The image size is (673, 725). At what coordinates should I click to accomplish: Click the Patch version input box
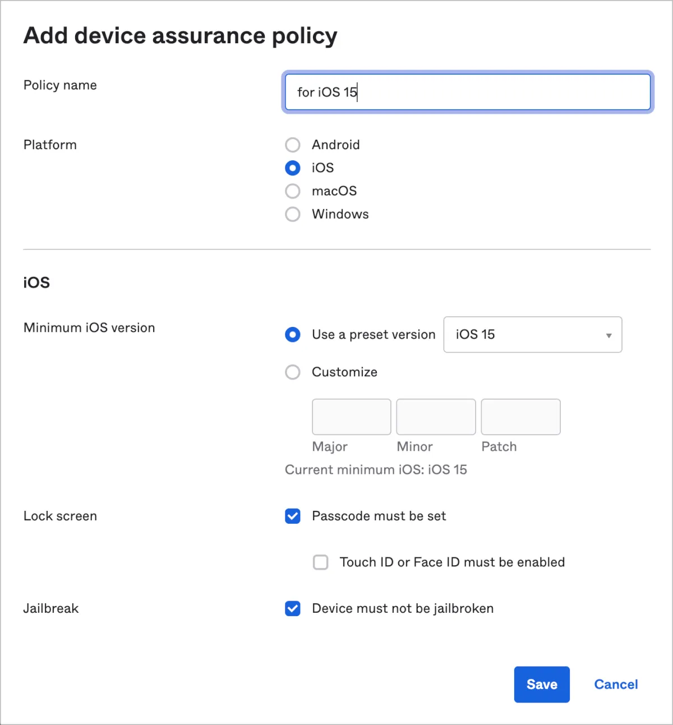pyautogui.click(x=520, y=417)
